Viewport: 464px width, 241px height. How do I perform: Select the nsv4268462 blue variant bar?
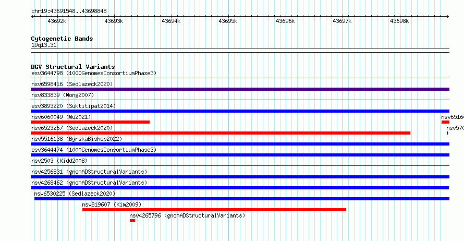pos(240,188)
